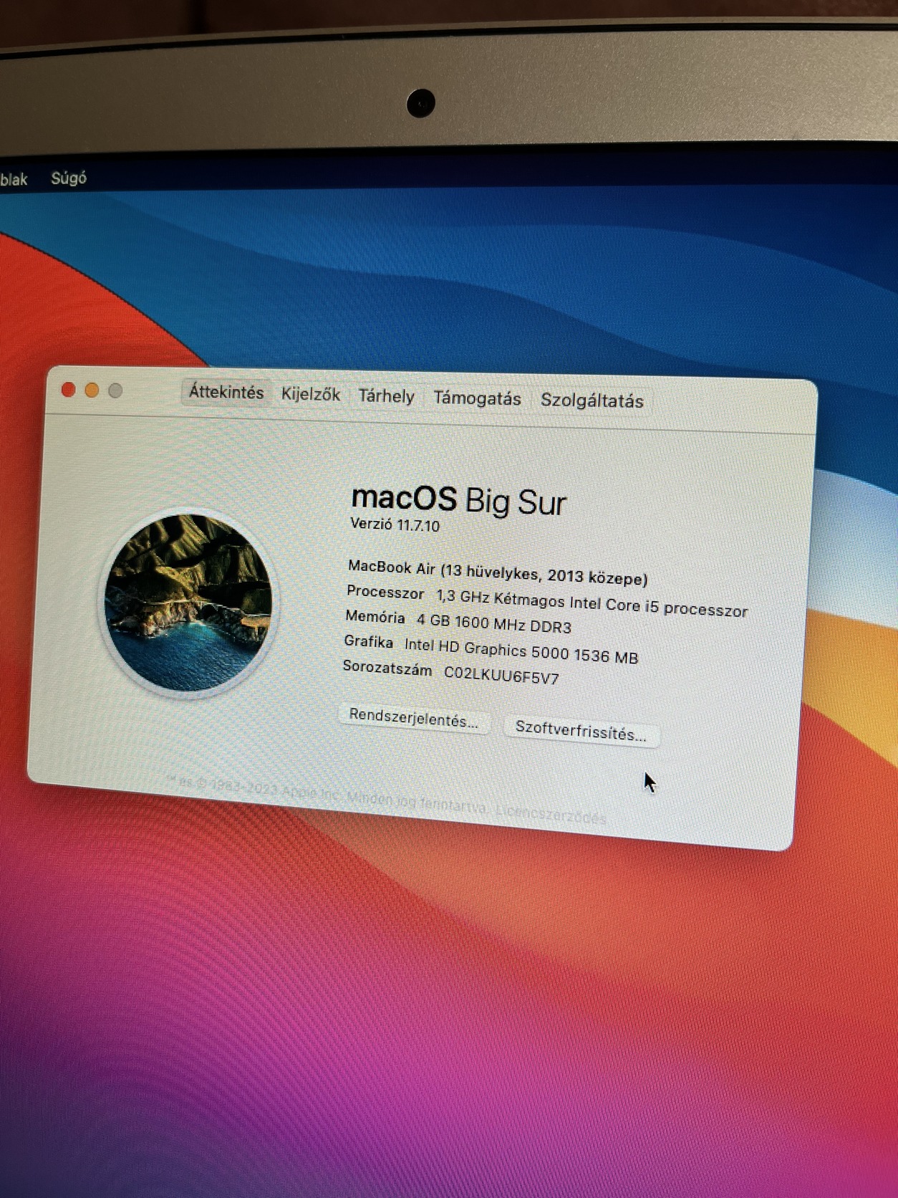Screen dimensions: 898x1198
Task: Click the Verzió 11.7.10 text
Action: tap(395, 524)
